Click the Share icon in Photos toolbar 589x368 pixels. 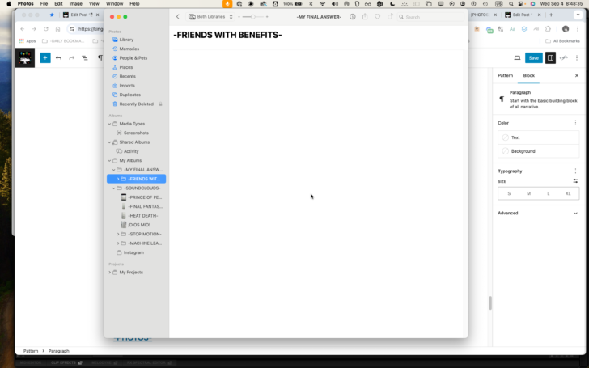coord(365,16)
